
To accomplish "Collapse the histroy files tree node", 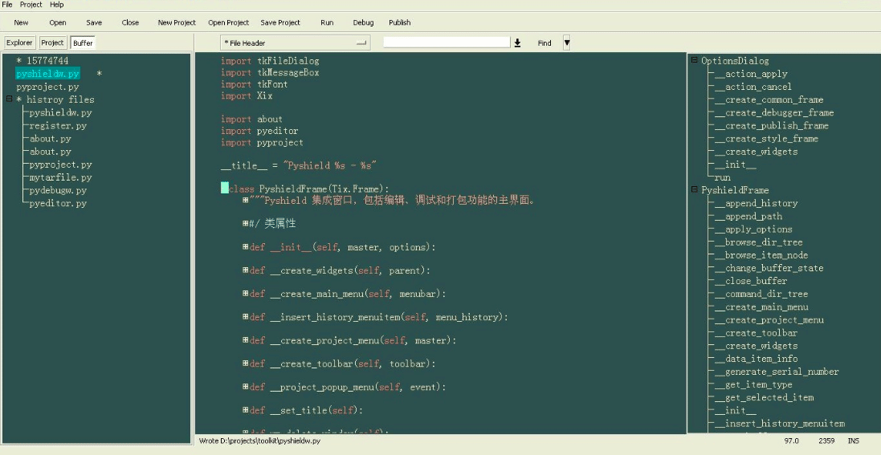I will [9, 99].
